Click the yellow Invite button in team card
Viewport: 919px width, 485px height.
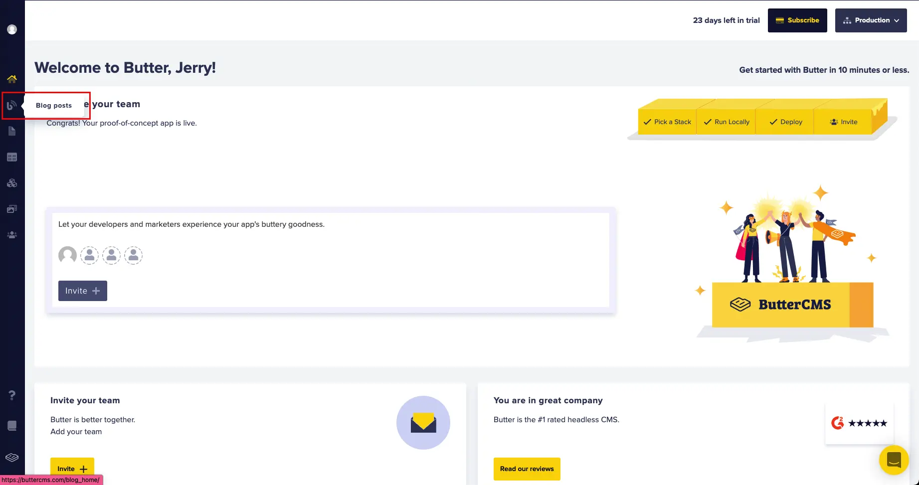pyautogui.click(x=72, y=469)
